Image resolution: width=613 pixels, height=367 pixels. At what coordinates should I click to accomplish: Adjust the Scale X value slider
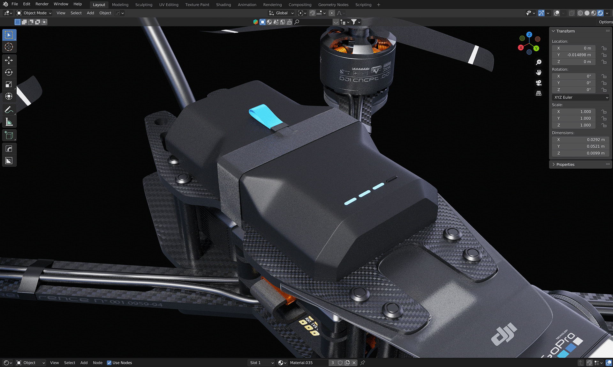tap(573, 112)
